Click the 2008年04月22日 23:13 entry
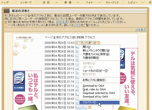Screen dimensions: 152x110 [59, 69]
